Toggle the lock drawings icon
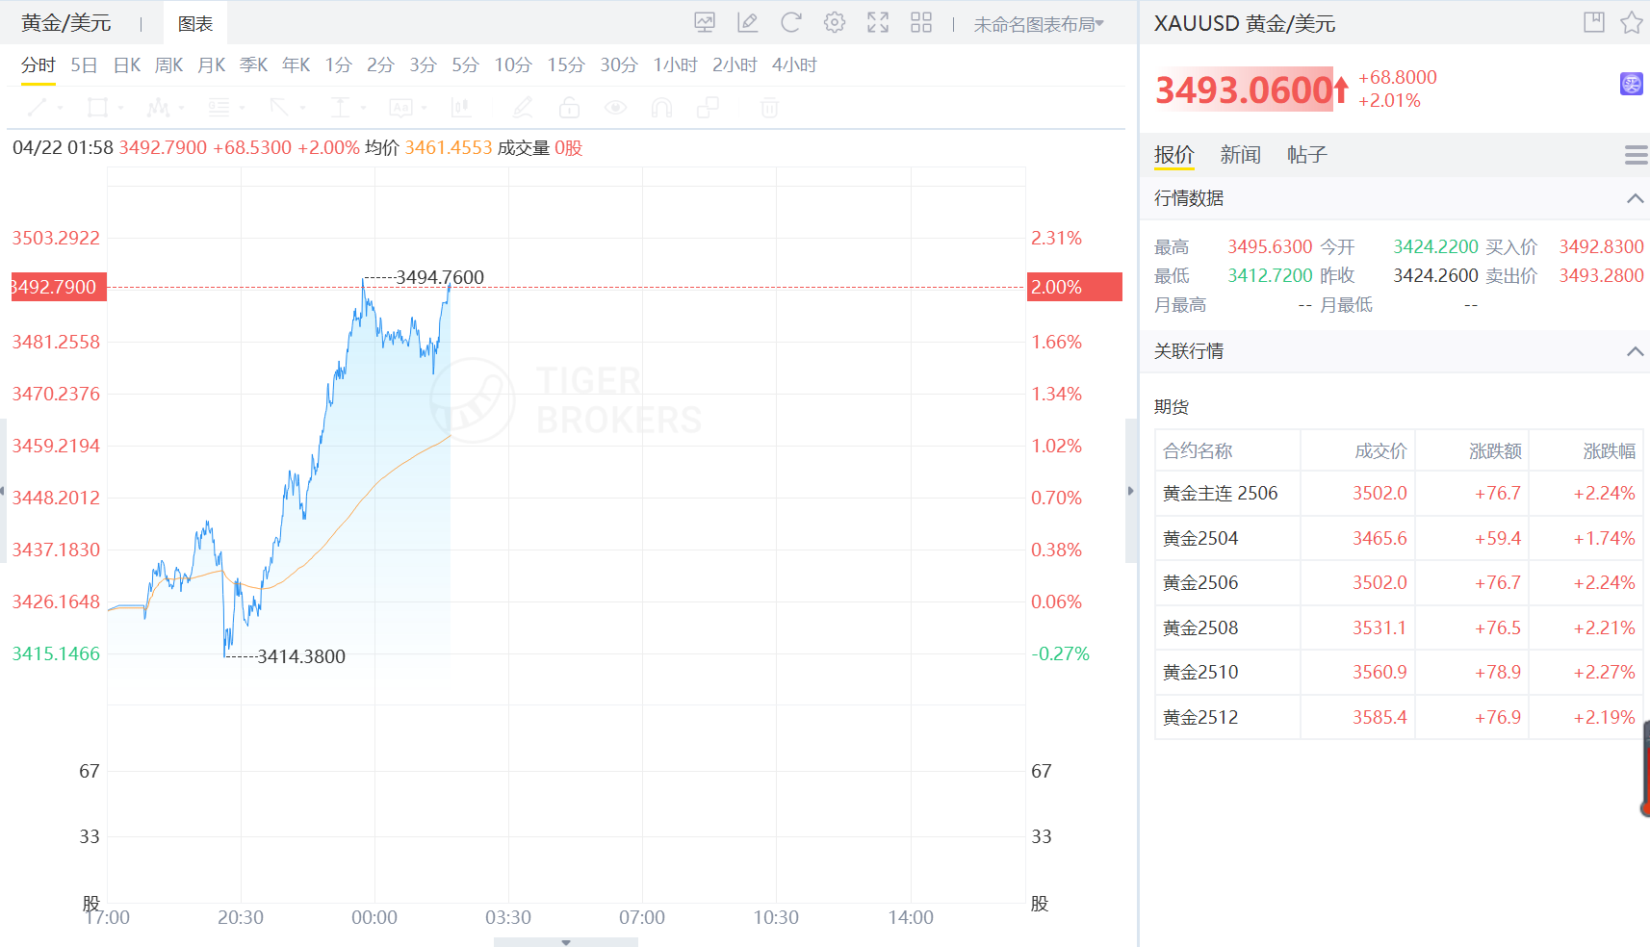The height and width of the screenshot is (947, 1650). tap(569, 108)
